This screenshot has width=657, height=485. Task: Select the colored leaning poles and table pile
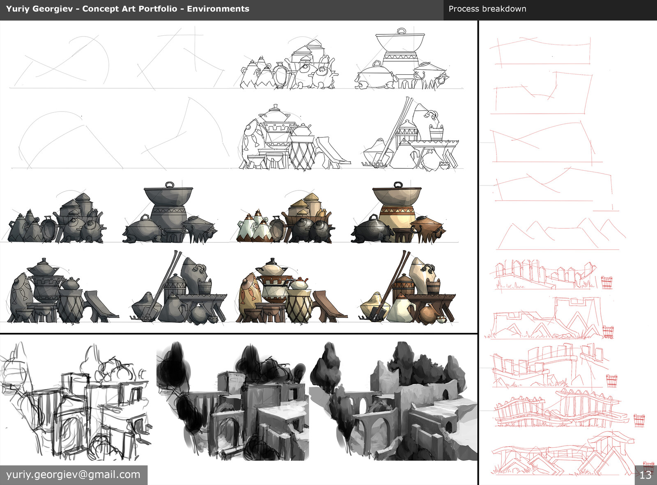[x=407, y=287]
